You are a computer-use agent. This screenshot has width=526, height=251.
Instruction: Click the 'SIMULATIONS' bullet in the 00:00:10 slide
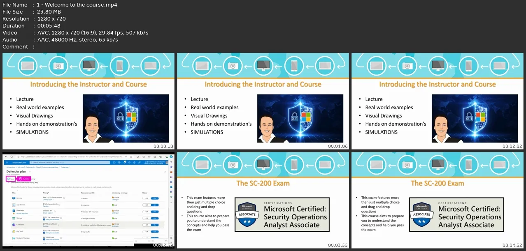click(x=33, y=132)
